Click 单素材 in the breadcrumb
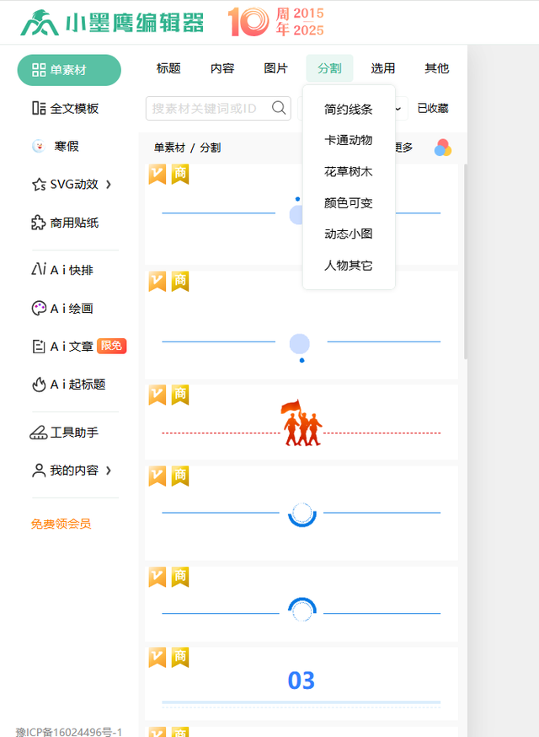Screen dimensions: 539x737 click(169, 148)
